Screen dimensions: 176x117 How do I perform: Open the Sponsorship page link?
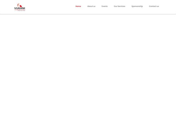click(137, 6)
